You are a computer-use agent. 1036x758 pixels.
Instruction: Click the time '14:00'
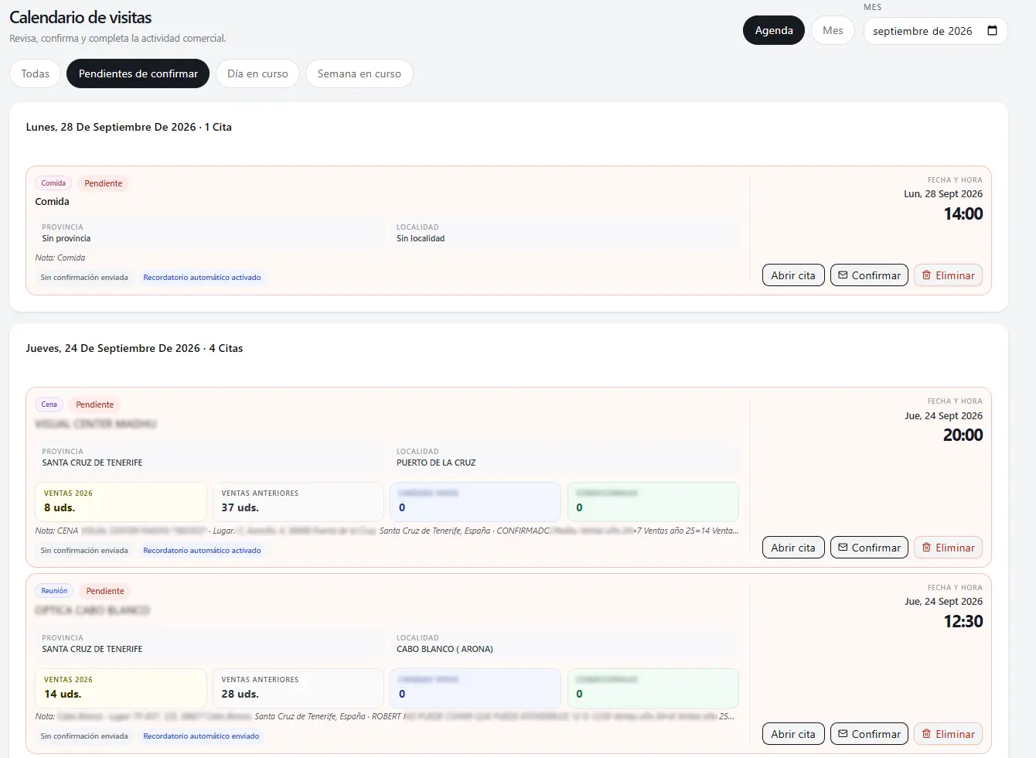click(963, 214)
